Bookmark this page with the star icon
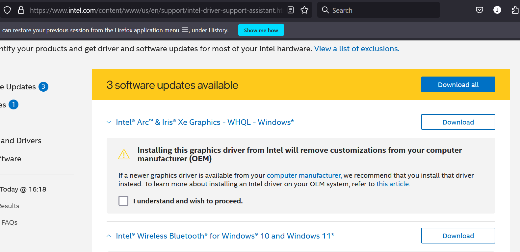 (x=304, y=10)
